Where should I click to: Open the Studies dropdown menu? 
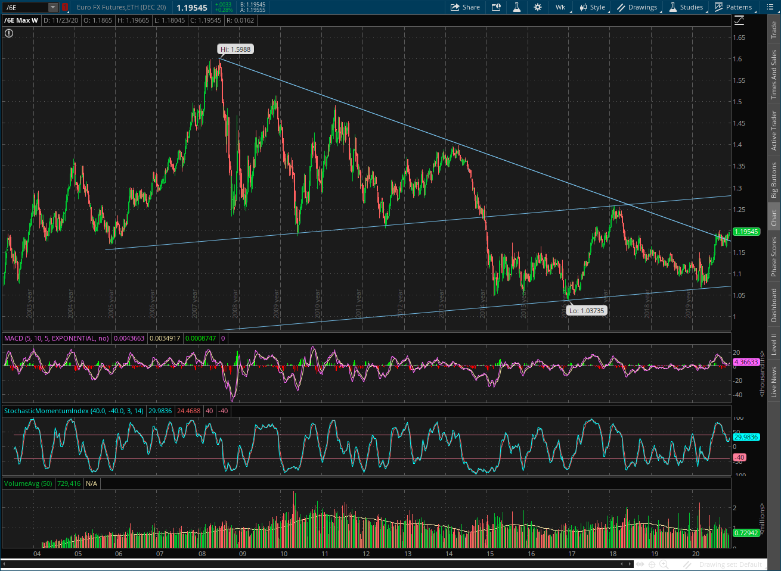(686, 7)
